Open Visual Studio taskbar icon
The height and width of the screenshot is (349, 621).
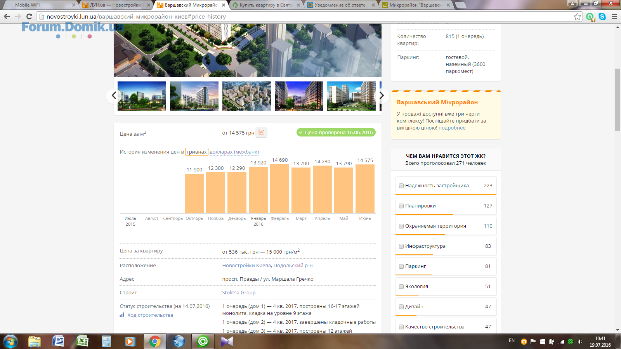tap(227, 342)
